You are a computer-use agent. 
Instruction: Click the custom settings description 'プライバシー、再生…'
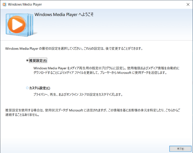[x=78, y=95]
